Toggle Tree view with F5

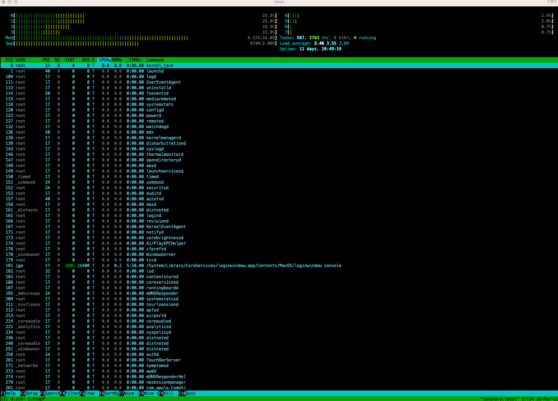87,393
